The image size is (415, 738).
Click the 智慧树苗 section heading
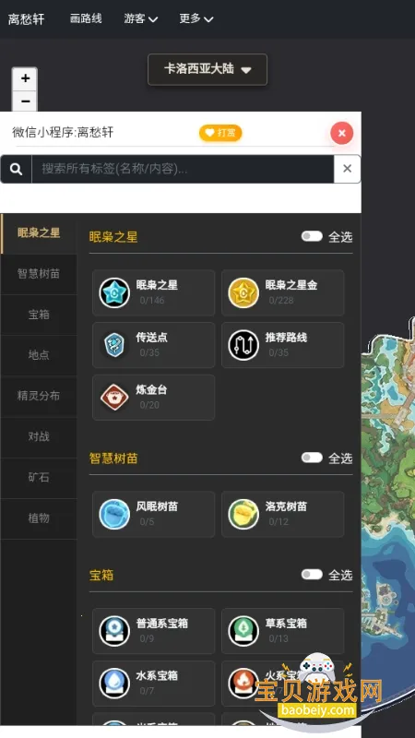[113, 458]
